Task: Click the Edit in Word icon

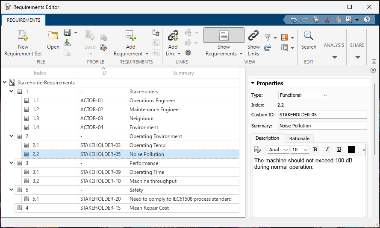Action: [x=257, y=150]
